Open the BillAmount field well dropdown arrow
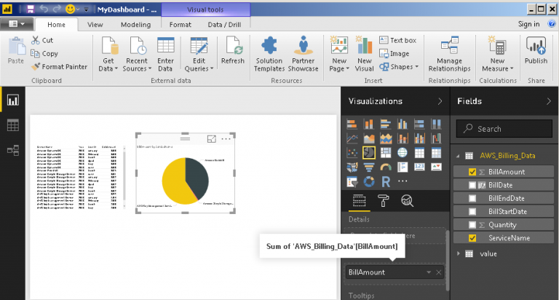This screenshot has width=559, height=300. click(x=429, y=272)
